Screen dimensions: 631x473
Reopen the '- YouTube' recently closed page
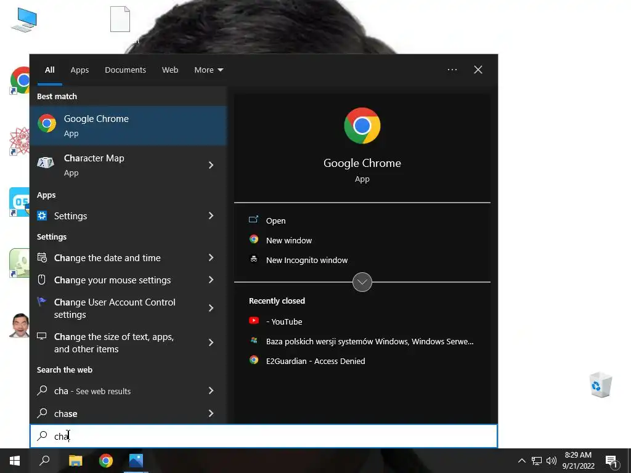(284, 321)
